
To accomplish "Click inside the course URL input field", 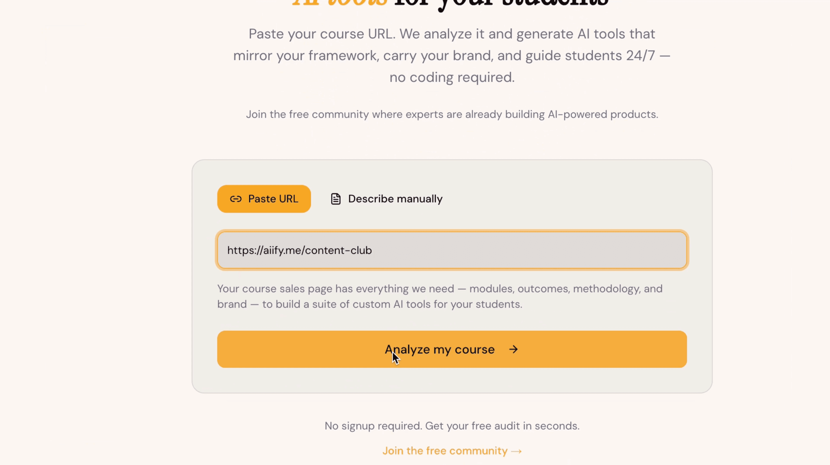I will [451, 250].
